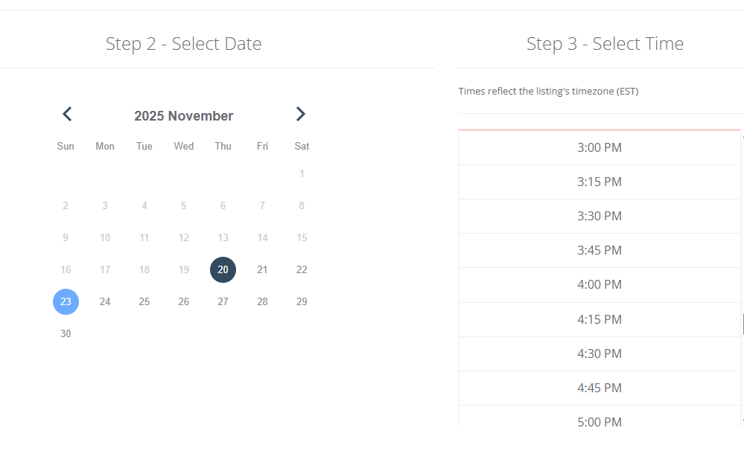This screenshot has width=744, height=454.
Task: Choose the 4:30 PM time slot
Action: coord(599,354)
